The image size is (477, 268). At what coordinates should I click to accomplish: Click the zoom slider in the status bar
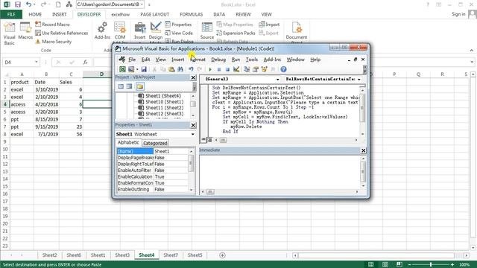[x=431, y=265]
